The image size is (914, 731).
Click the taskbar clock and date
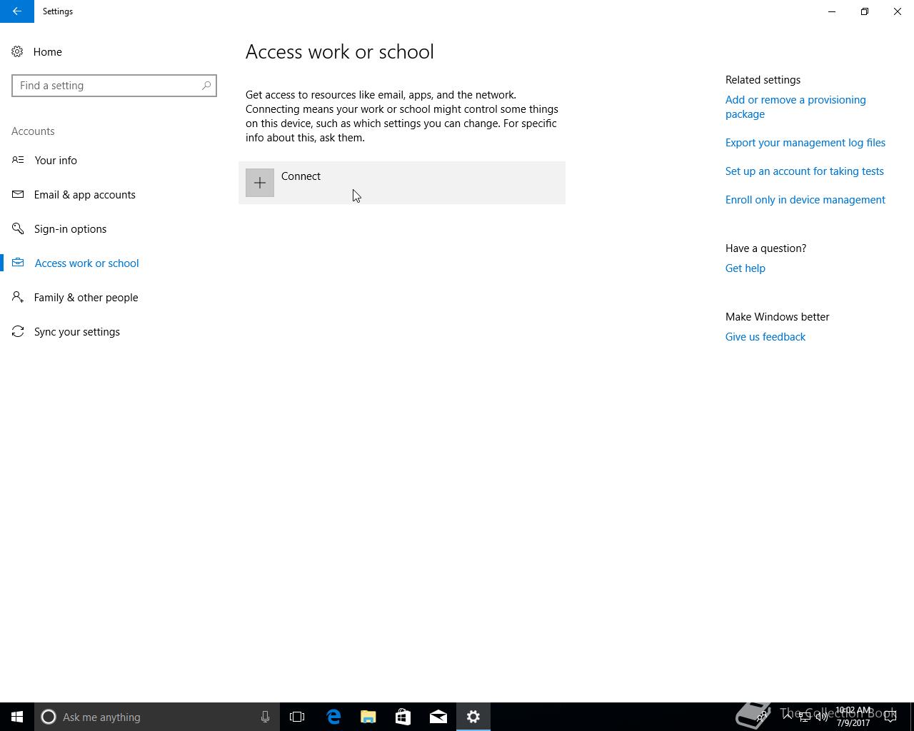click(x=853, y=717)
